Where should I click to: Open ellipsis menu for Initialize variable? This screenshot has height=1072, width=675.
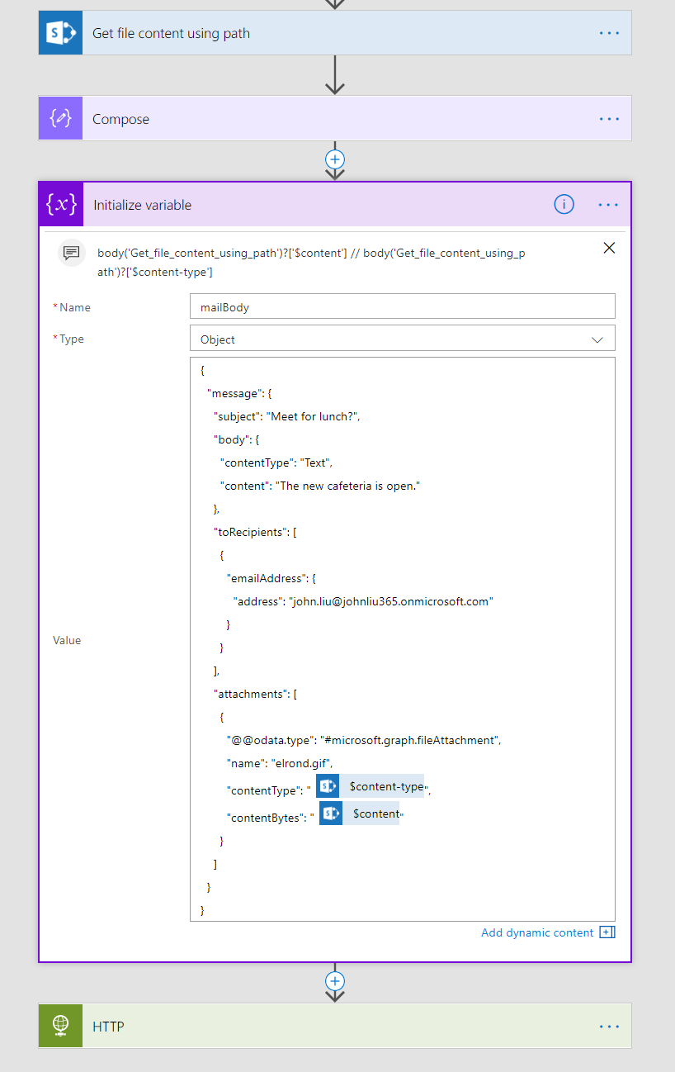(608, 205)
